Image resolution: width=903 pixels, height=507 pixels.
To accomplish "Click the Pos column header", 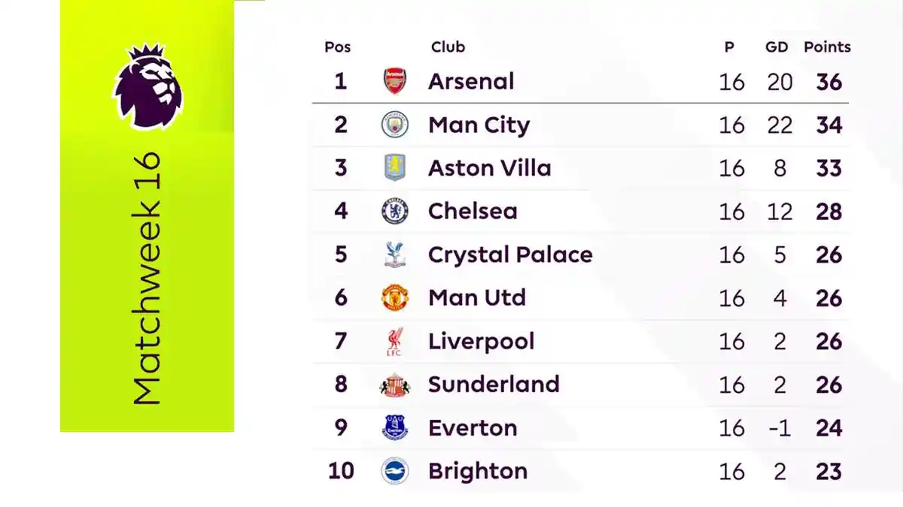I will point(338,47).
